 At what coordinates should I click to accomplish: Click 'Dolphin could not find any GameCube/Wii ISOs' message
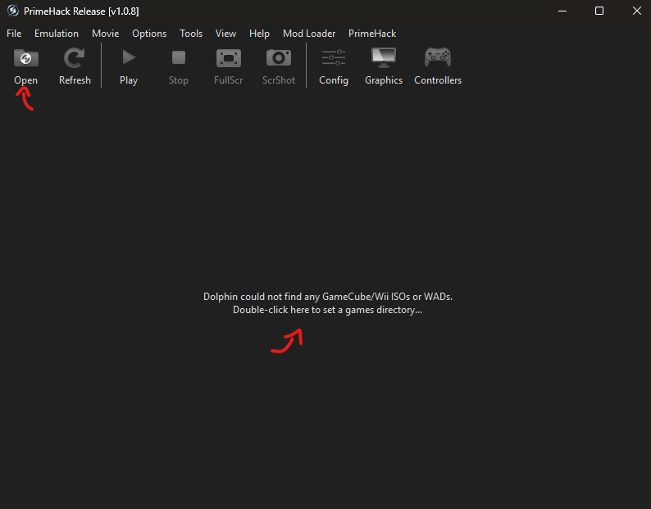328,297
